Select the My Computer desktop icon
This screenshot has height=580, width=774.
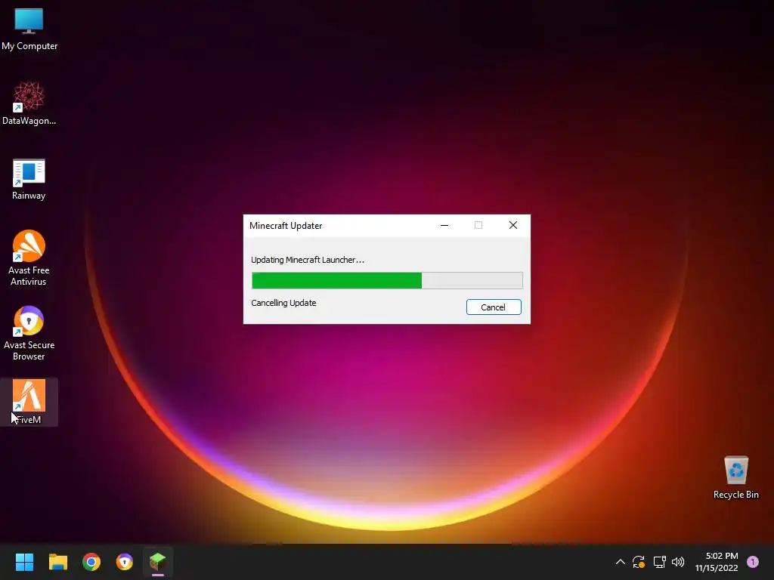point(29,29)
